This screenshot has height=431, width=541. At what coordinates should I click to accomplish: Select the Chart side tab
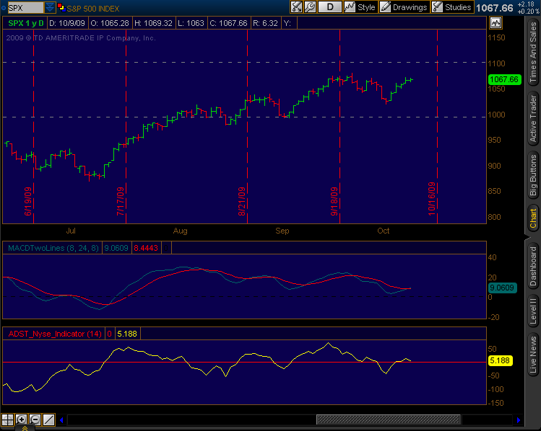533,218
